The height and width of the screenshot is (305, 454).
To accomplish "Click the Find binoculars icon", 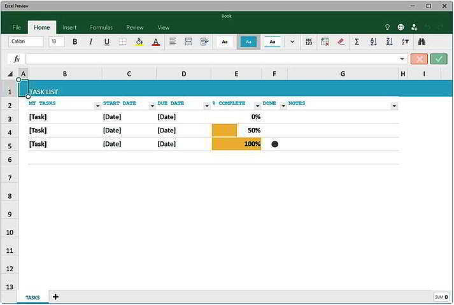I will 421,42.
